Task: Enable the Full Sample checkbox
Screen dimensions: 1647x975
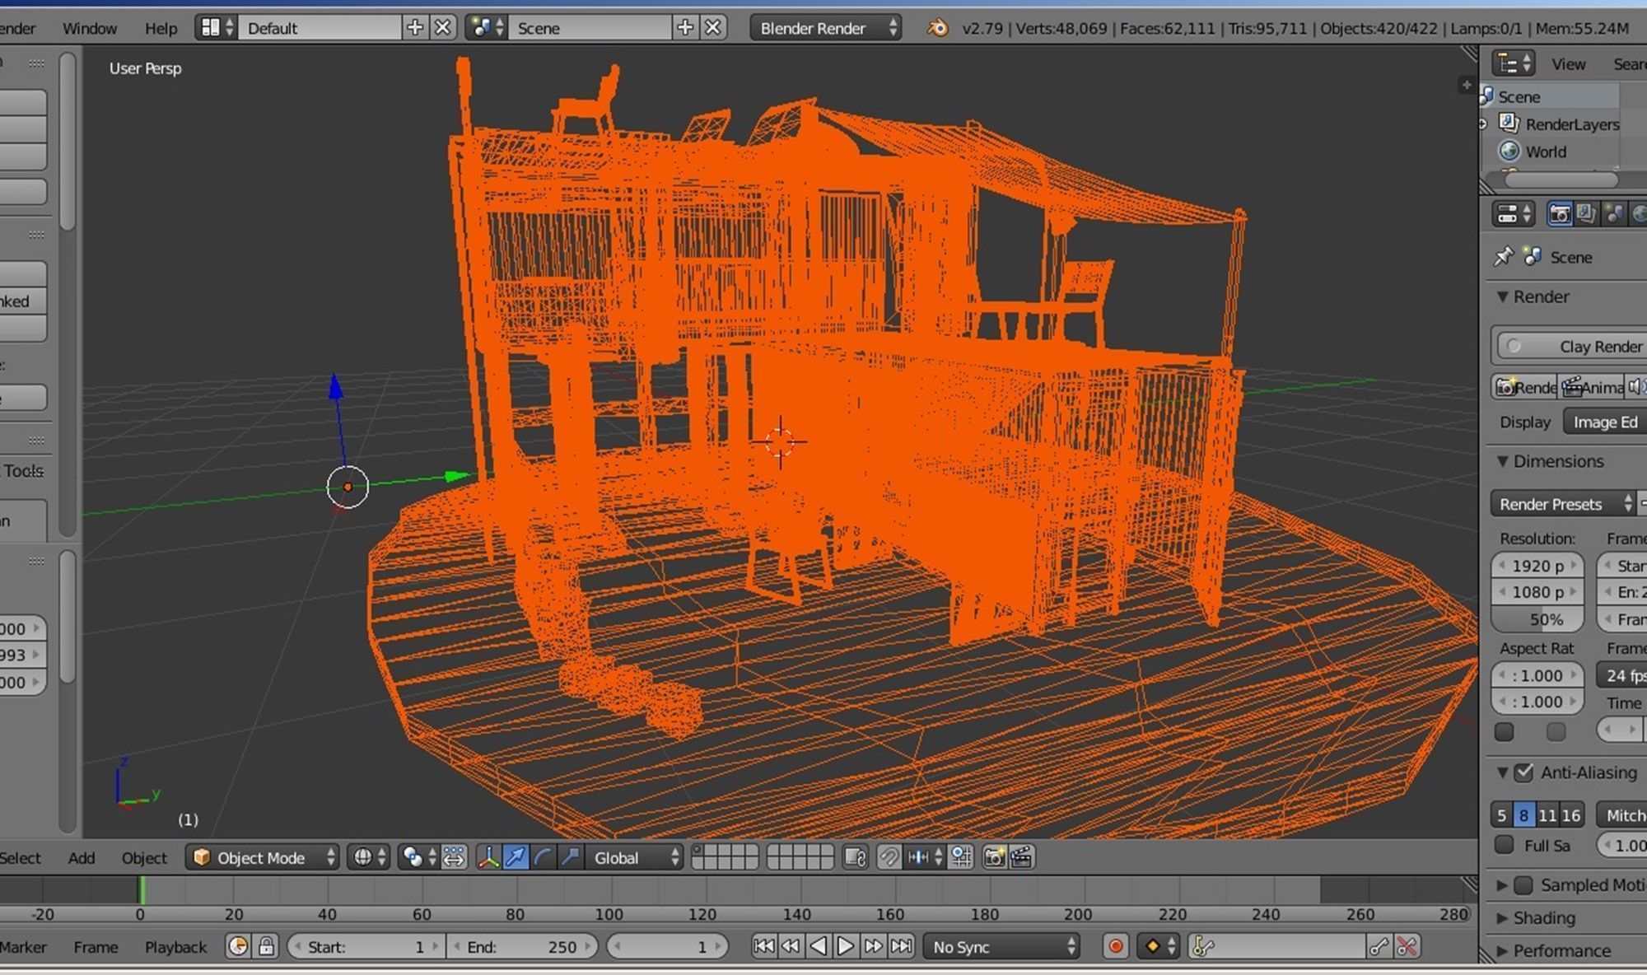Action: [1504, 845]
